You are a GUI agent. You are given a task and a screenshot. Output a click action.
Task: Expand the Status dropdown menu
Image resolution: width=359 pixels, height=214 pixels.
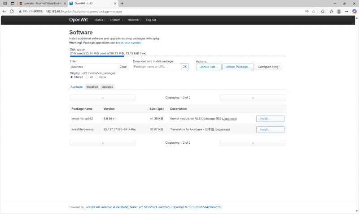[100, 20]
